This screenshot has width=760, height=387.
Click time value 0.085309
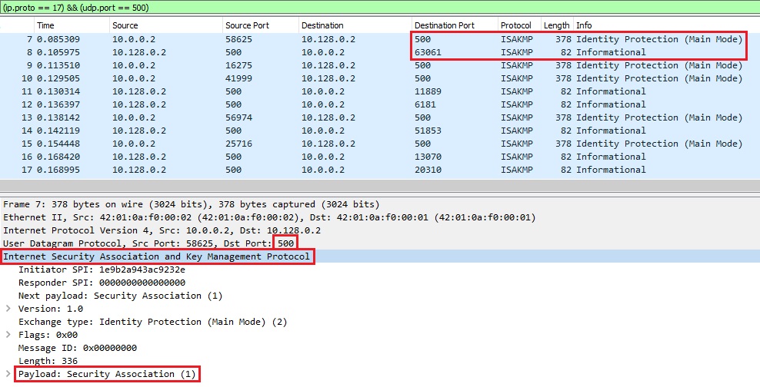(x=58, y=39)
